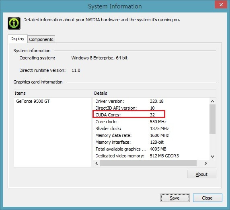Click the DirectX runtime version 11.0 value
230x210 pixels.
tap(76, 70)
